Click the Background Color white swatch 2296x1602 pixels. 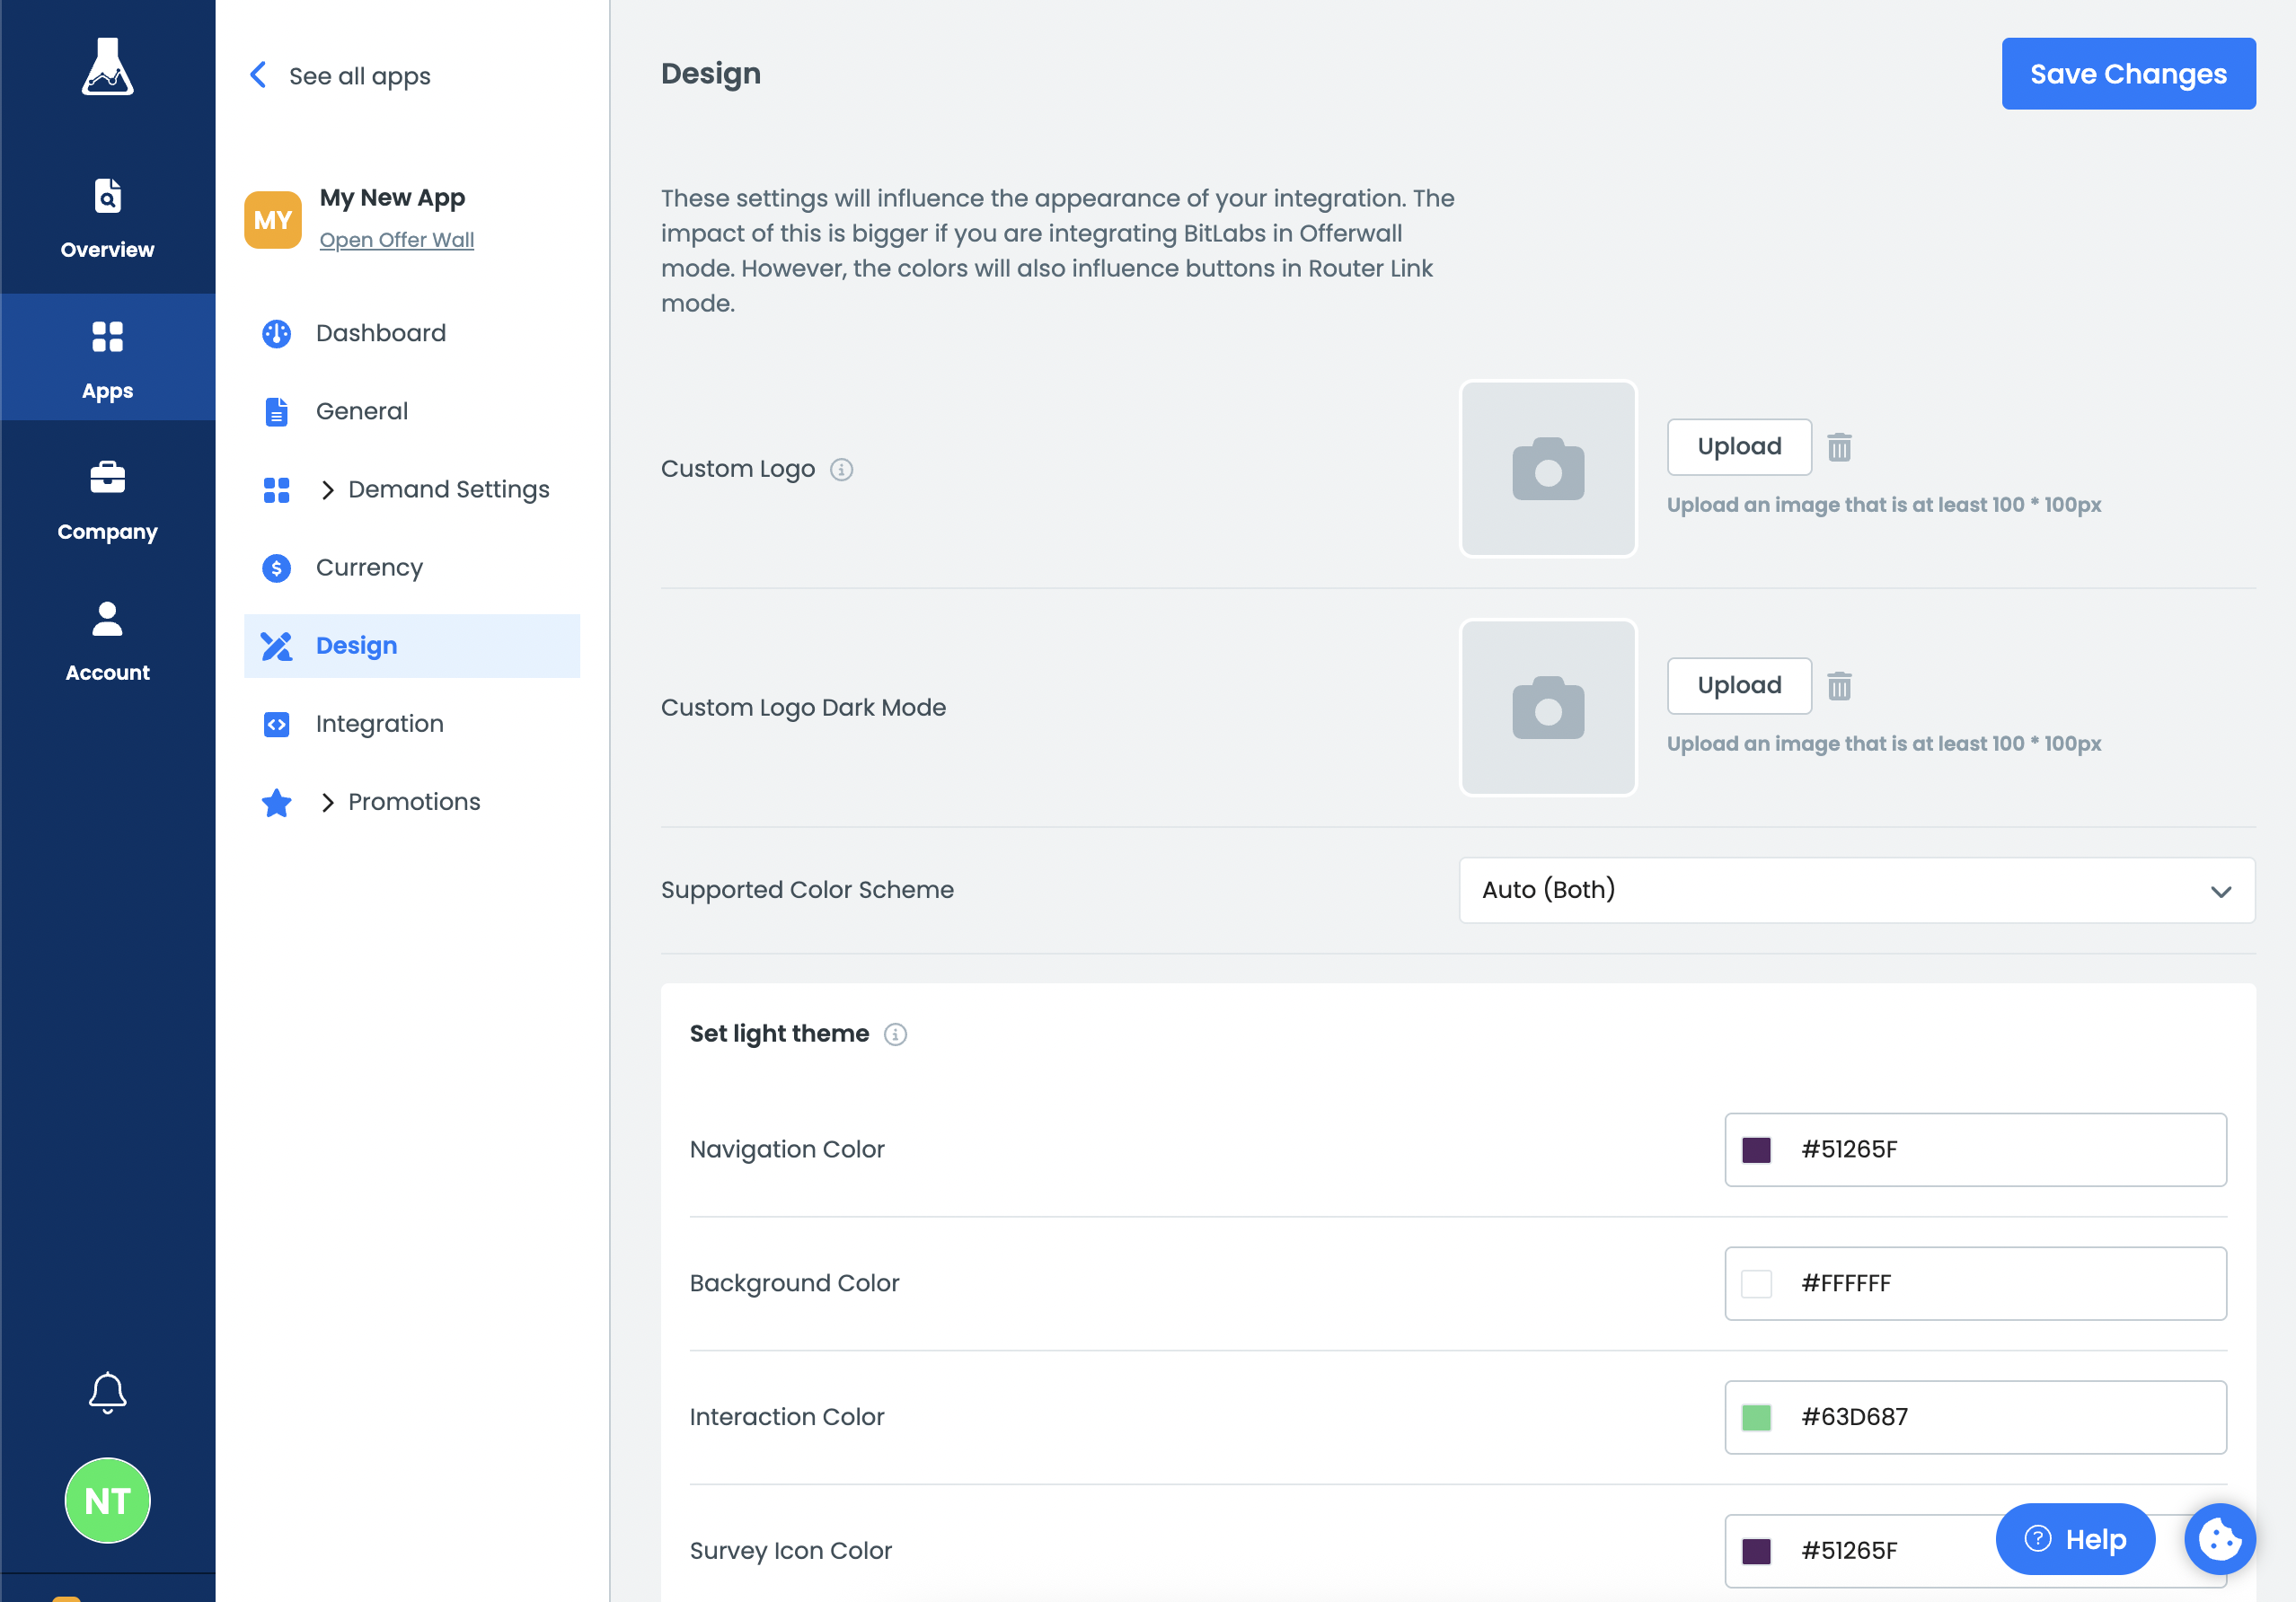click(x=1756, y=1284)
